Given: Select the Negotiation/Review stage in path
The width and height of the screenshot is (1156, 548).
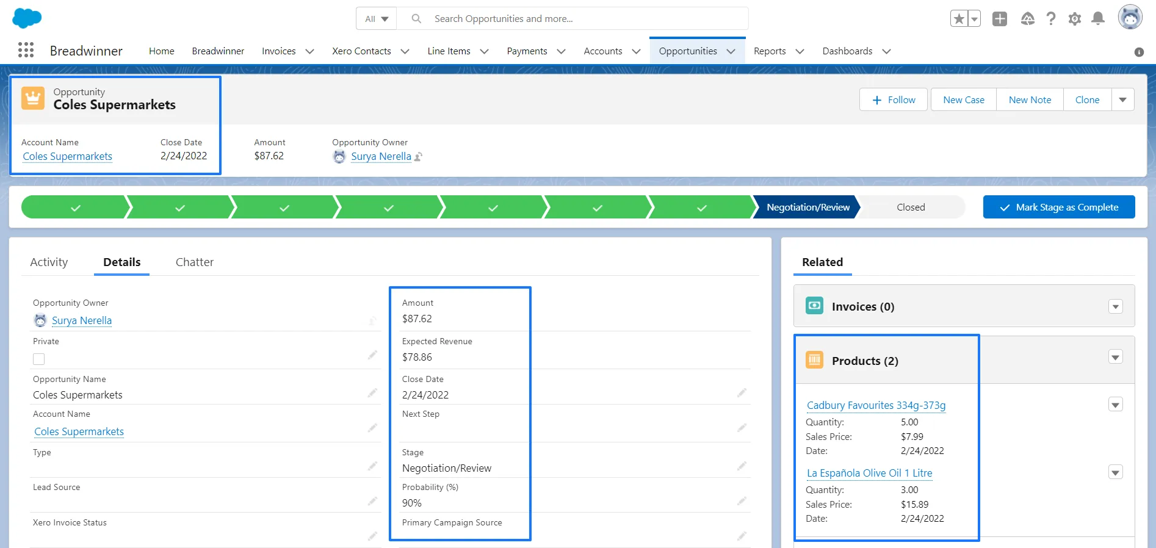Looking at the screenshot, I should pyautogui.click(x=807, y=207).
